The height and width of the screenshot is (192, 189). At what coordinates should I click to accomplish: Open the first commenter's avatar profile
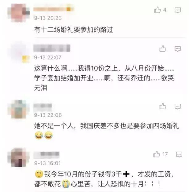(18, 13)
